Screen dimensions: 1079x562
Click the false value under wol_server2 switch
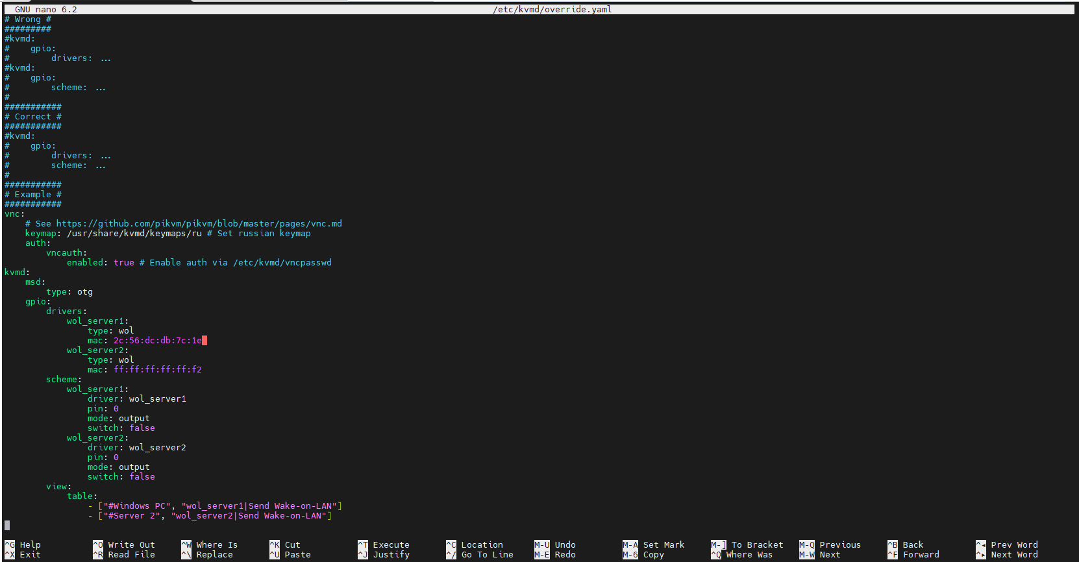[142, 477]
